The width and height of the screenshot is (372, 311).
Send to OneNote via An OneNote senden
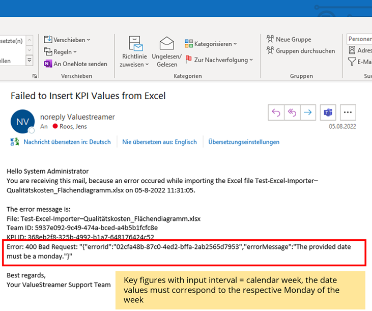click(75, 64)
